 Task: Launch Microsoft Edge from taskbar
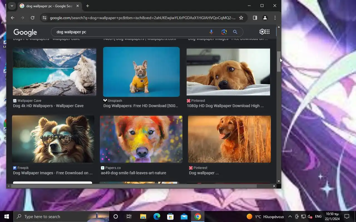point(157,216)
